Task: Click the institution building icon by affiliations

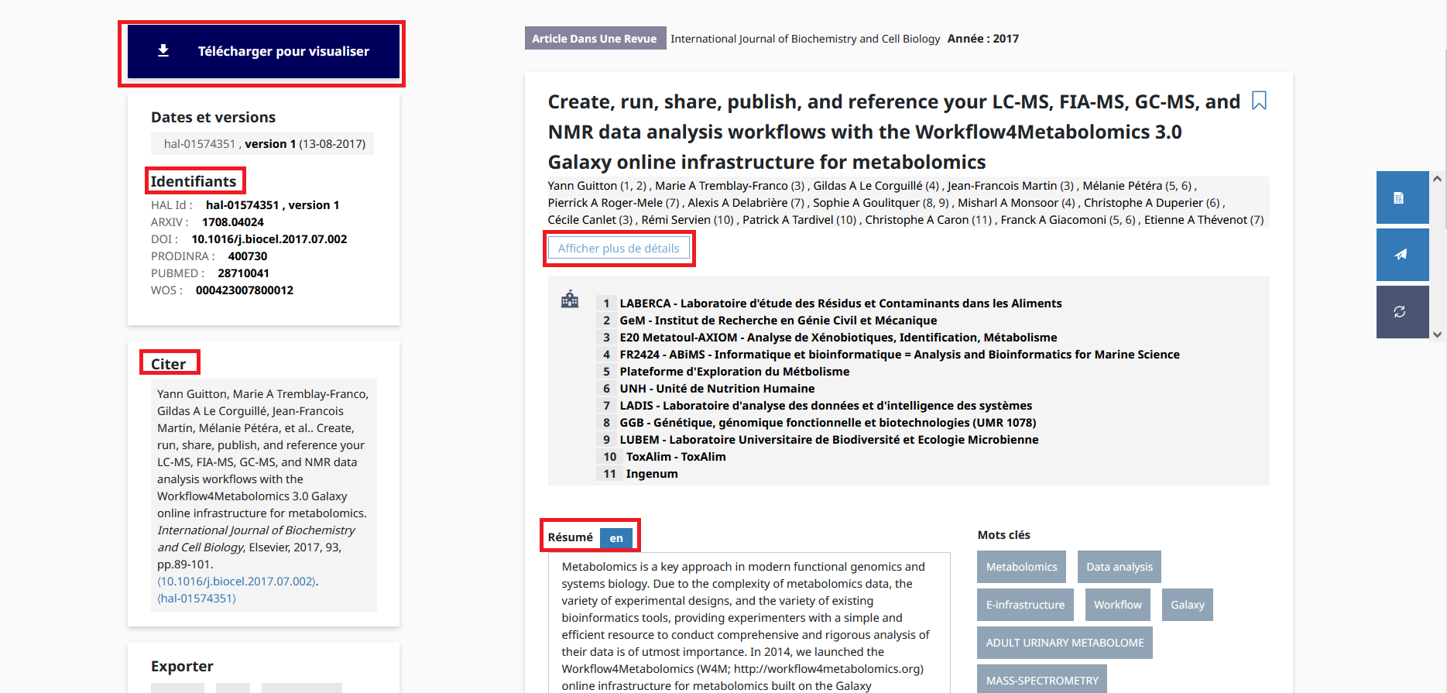Action: tap(570, 299)
